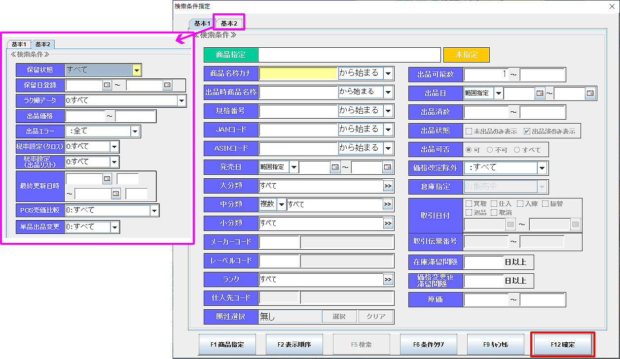Open calendar for 保留日登録 start date

[107, 85]
